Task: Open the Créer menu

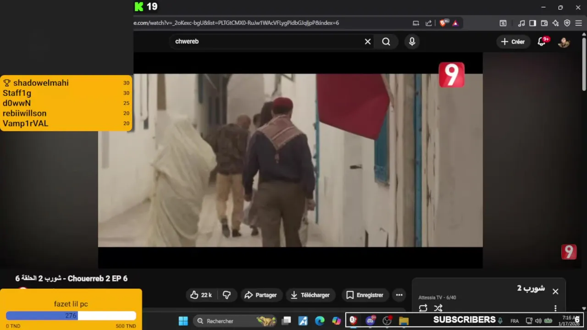Action: point(513,42)
